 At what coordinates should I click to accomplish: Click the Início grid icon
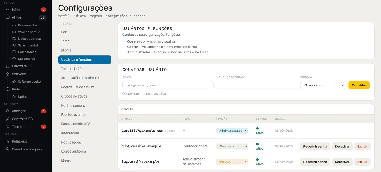coord(7,10)
